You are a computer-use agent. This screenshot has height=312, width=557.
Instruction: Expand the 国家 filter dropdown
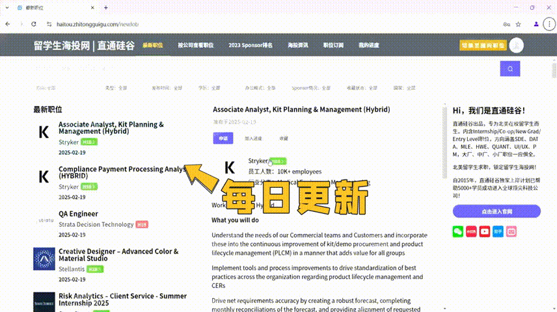[x=404, y=88]
